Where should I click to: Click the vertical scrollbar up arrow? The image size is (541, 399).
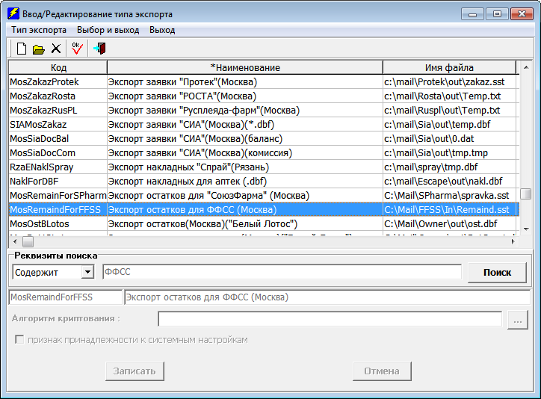(x=526, y=67)
